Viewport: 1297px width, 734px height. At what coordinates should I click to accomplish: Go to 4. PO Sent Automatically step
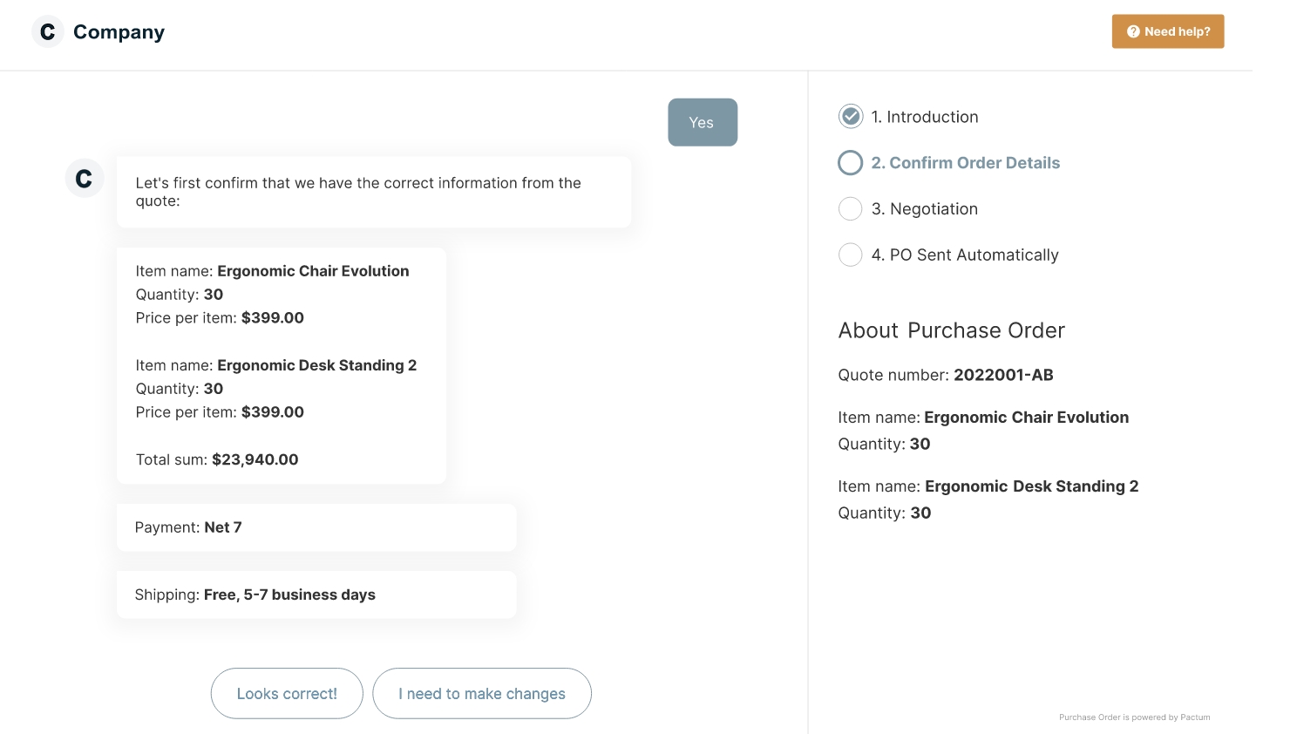(x=964, y=255)
